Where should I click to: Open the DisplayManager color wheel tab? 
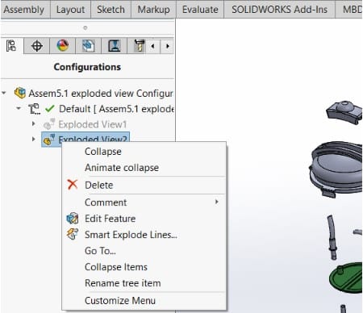pyautogui.click(x=63, y=46)
